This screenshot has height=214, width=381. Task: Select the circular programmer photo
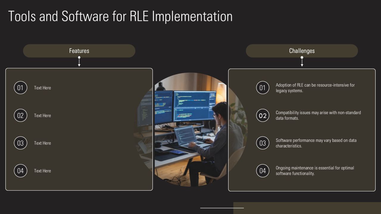point(190,130)
